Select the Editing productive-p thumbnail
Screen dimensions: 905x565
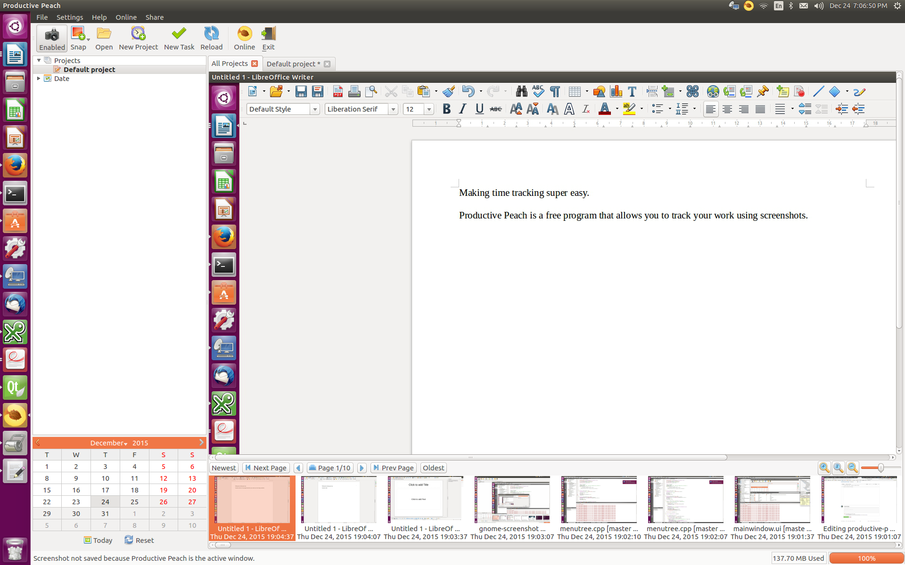point(859,508)
